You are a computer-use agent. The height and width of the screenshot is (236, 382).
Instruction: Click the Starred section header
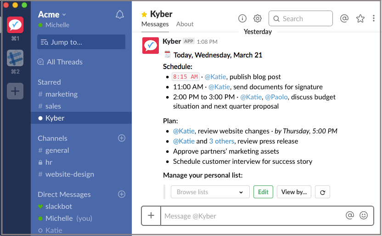(49, 82)
